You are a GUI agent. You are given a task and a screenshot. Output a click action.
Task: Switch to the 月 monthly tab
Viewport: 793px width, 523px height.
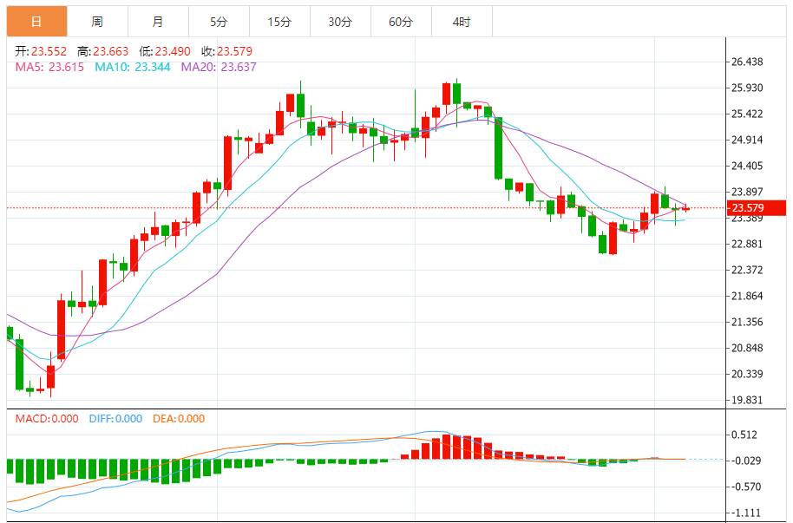pos(158,22)
